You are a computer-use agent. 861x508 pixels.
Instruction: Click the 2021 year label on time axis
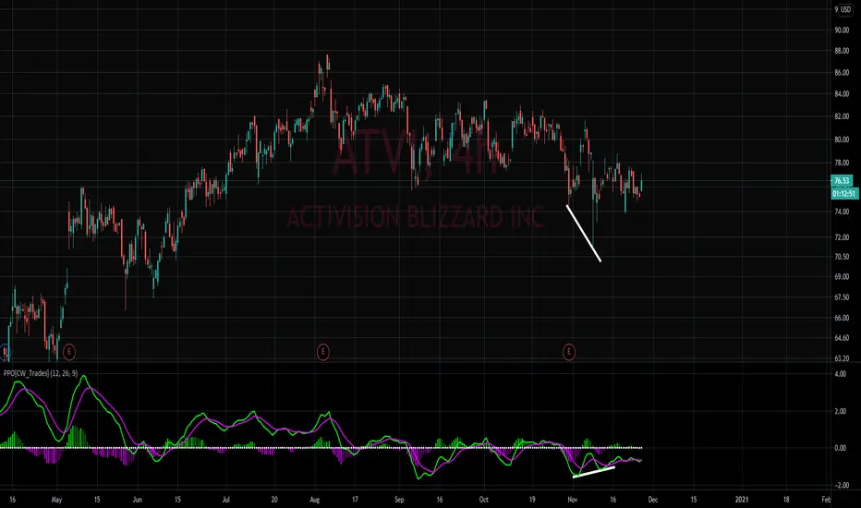742,500
